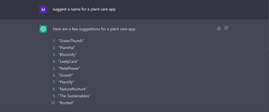Click the "Plantify" list entry
This screenshot has height=112, width=269.
pos(66,82)
